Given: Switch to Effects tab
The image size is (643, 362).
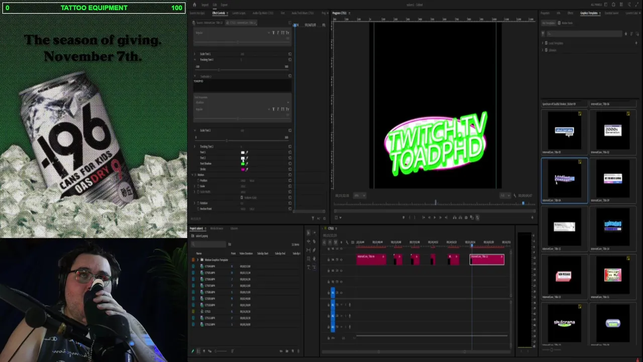Looking at the screenshot, I should [570, 13].
